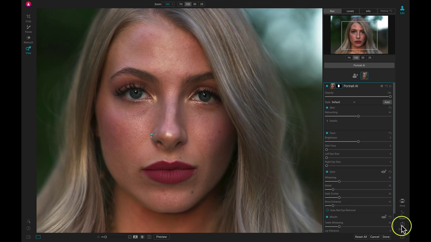Image resolution: width=431 pixels, height=242 pixels.
Task: Select the single image view icon
Action: pos(38,237)
